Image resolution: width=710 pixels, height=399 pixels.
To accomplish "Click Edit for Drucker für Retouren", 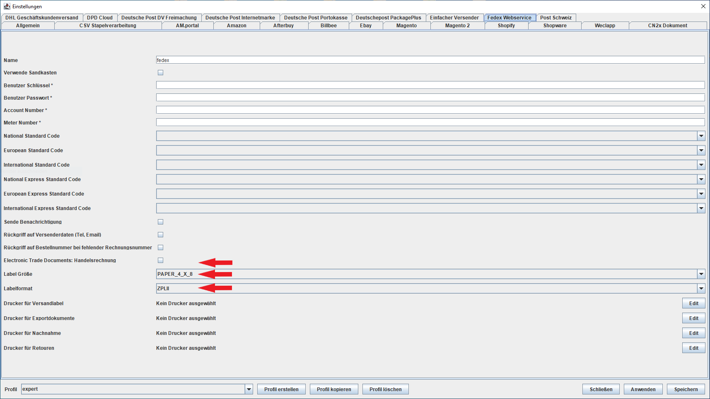I will point(694,348).
